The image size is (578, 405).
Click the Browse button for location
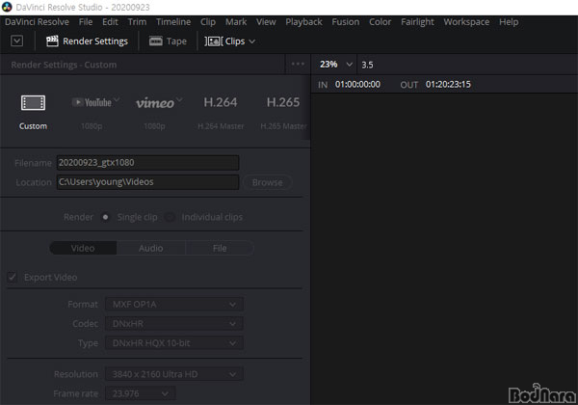click(x=268, y=182)
